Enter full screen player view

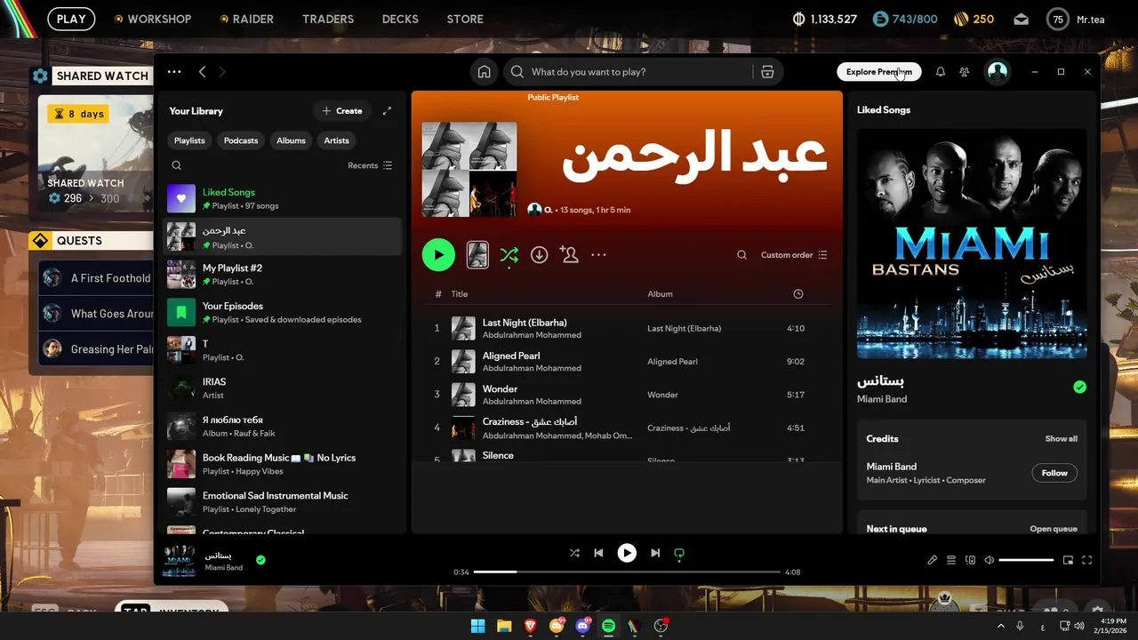(x=1086, y=560)
